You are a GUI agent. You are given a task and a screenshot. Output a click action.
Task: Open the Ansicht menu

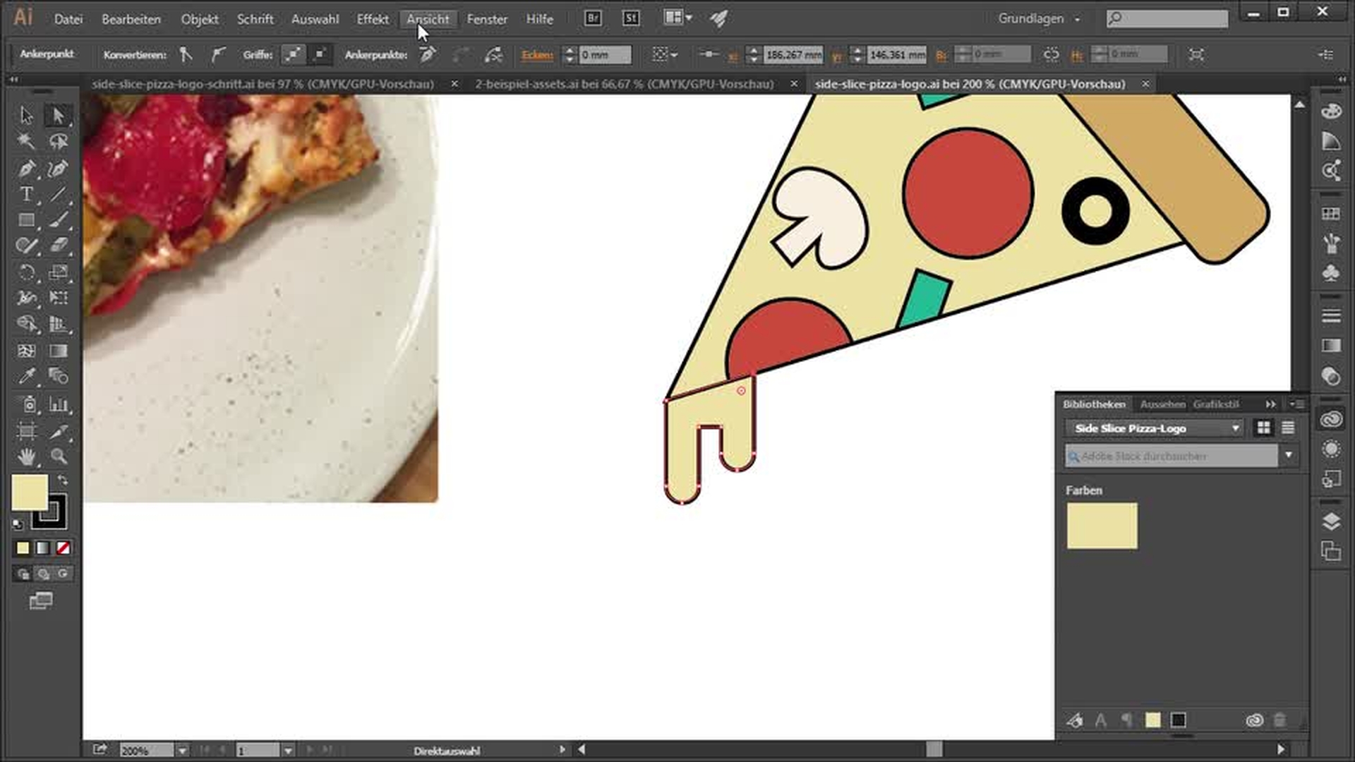tap(427, 19)
